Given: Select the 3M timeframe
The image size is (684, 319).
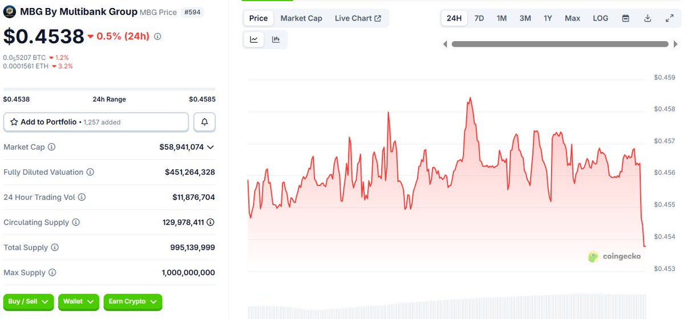Looking at the screenshot, I should tap(525, 18).
